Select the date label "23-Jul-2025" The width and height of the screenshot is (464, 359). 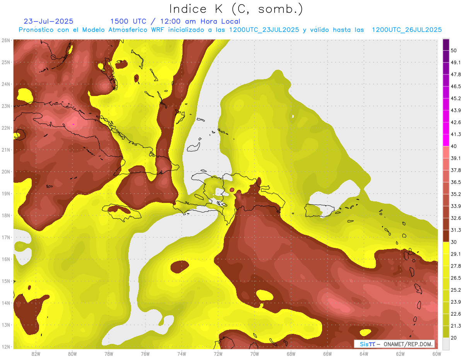pos(48,21)
